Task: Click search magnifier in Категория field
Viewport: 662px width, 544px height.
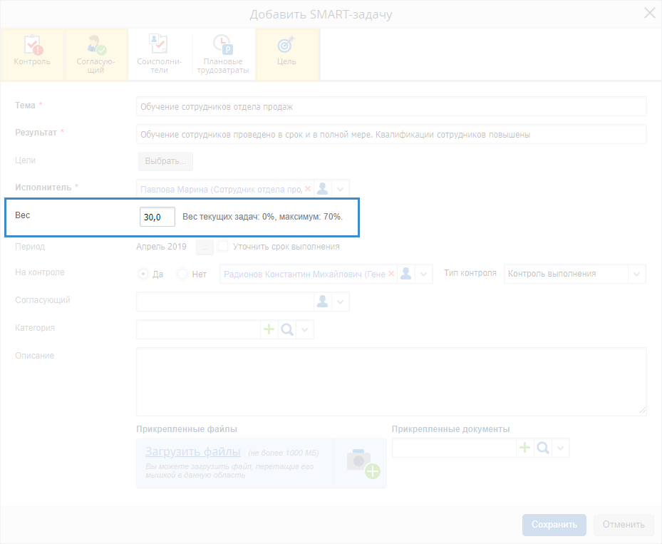Action: pos(287,329)
